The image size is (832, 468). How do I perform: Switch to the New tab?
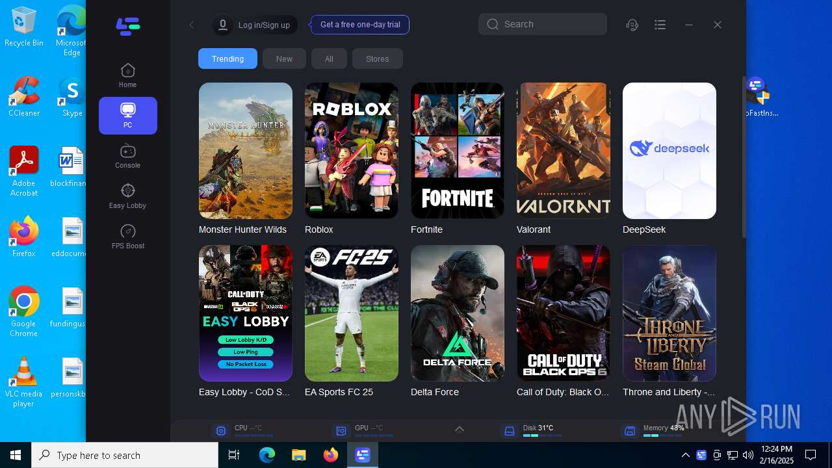(x=284, y=58)
